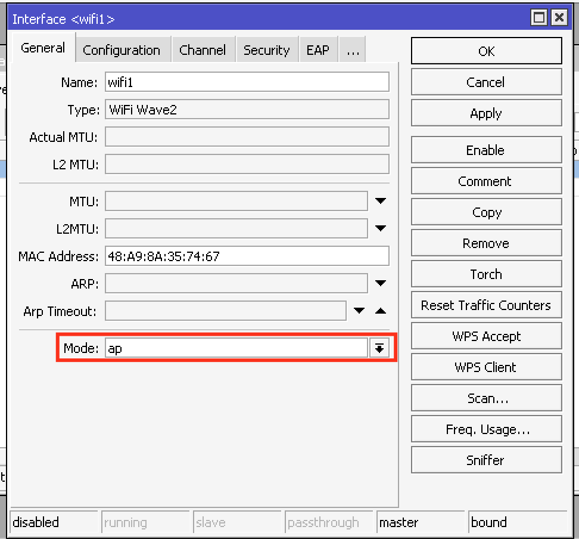Remove the wifi1 interface
The image size is (579, 539).
pos(486,243)
